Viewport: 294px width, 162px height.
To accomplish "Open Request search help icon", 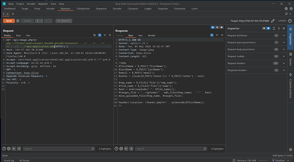I will click(4, 149).
